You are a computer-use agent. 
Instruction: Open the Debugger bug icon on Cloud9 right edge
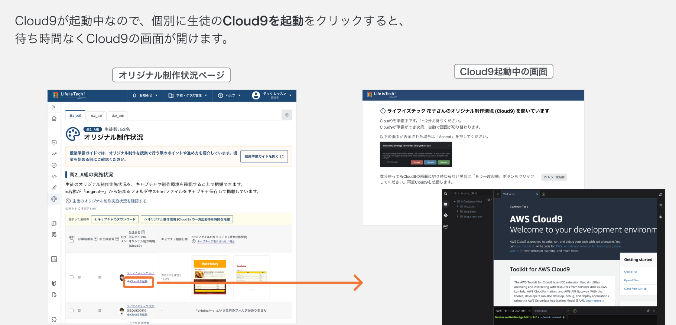tap(660, 217)
